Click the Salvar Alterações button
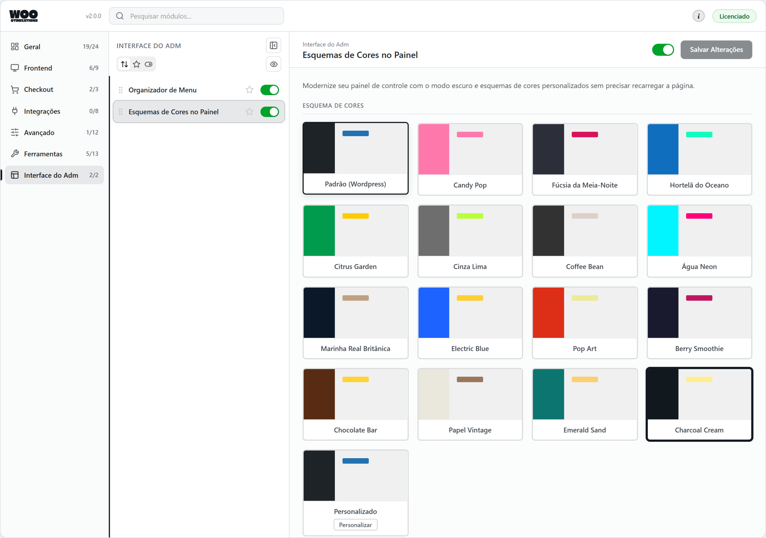766x538 pixels. click(716, 50)
